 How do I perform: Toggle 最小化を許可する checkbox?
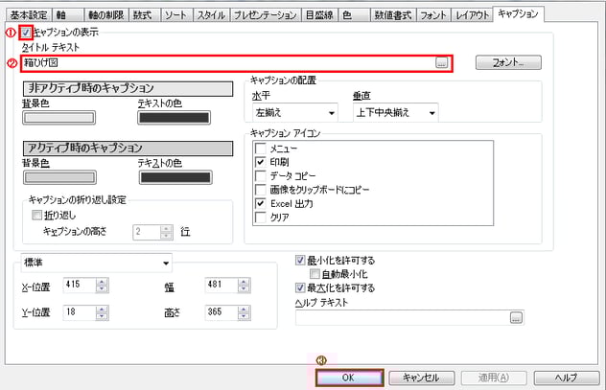click(300, 261)
